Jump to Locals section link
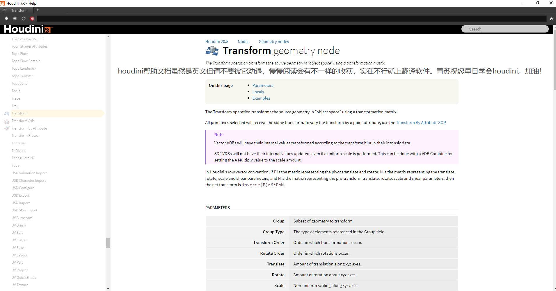556x291 pixels. [x=258, y=92]
